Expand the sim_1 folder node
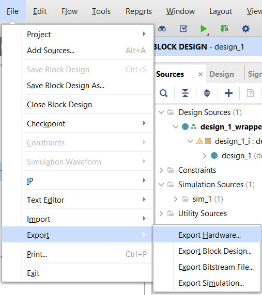Screen dimensions: 262x295 176,199
